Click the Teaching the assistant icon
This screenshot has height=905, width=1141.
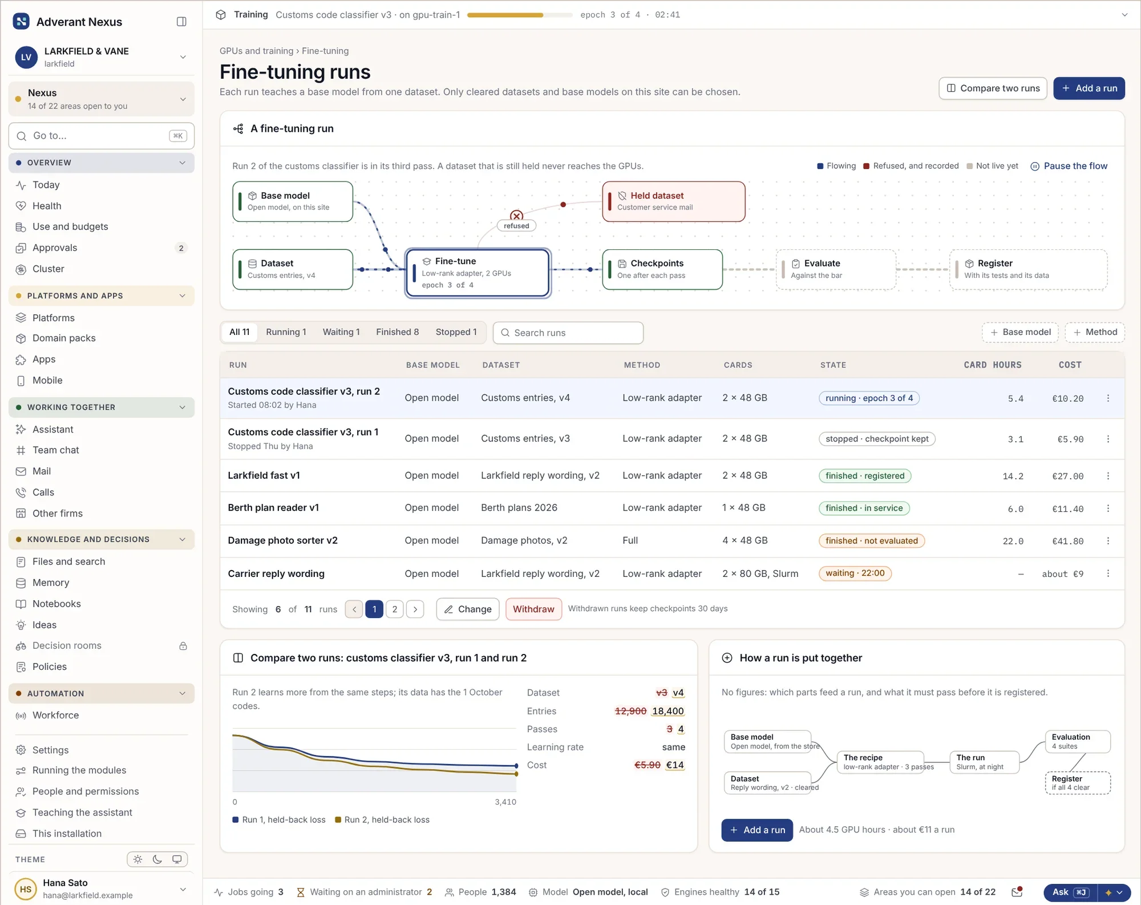[x=21, y=813]
